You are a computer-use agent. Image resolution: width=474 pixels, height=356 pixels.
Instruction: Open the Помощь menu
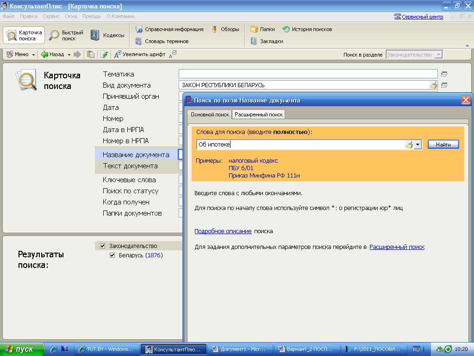pyautogui.click(x=92, y=16)
